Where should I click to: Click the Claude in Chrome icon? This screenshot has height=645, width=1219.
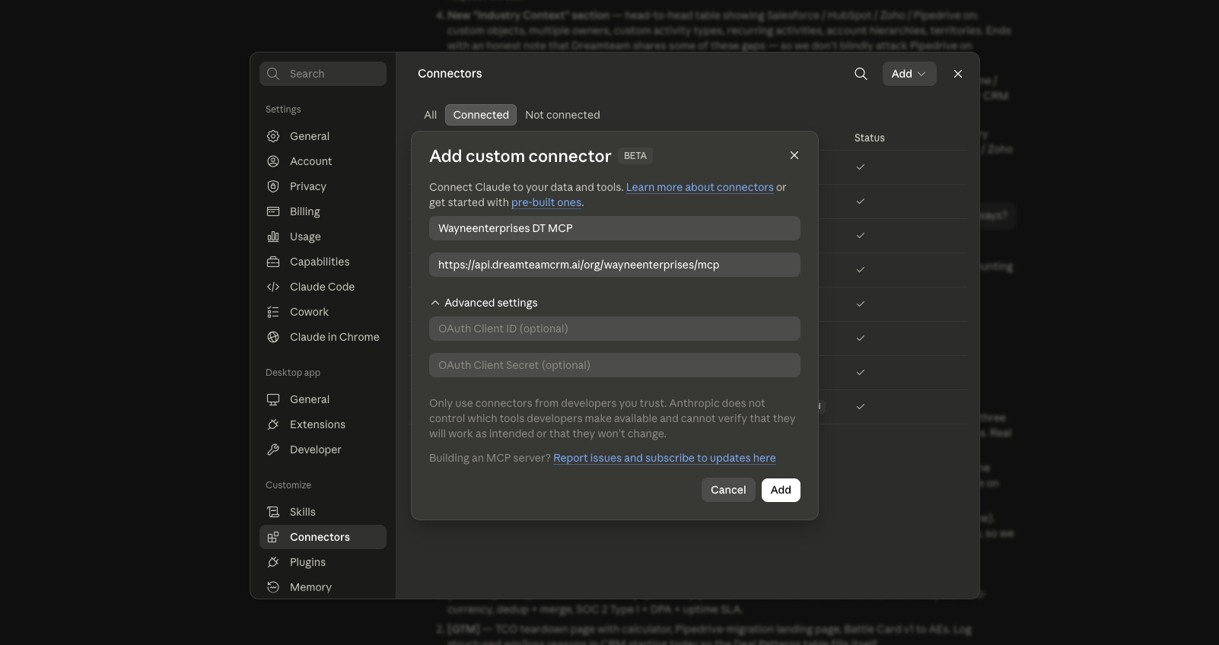(x=273, y=337)
